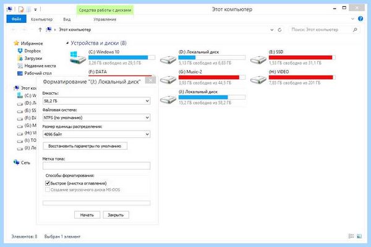The image size is (371, 247).
Task: Click the Начать button
Action: point(87,215)
